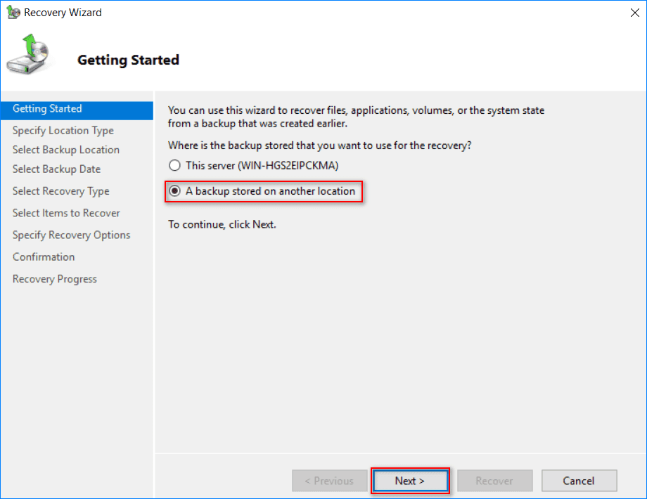Jump to the Recovery Progress step
647x499 pixels.
[x=55, y=279]
